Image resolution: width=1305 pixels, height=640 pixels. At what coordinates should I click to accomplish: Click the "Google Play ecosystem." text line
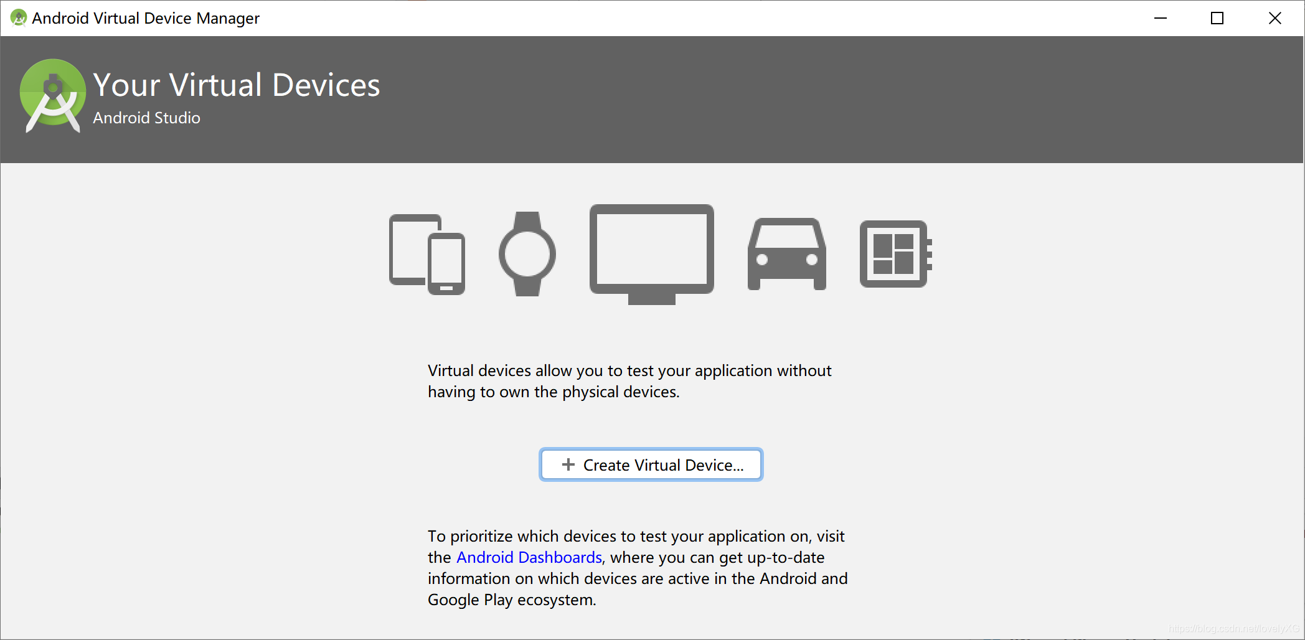pyautogui.click(x=512, y=600)
